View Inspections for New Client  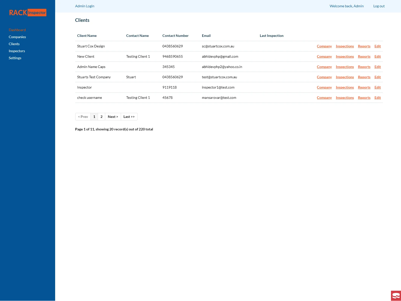pos(345,56)
